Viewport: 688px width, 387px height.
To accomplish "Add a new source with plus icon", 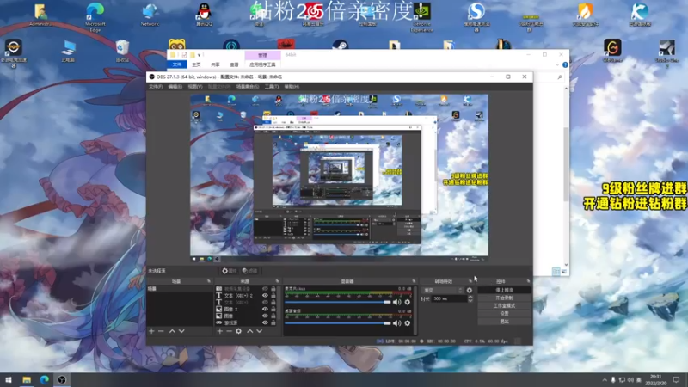I will coord(220,331).
